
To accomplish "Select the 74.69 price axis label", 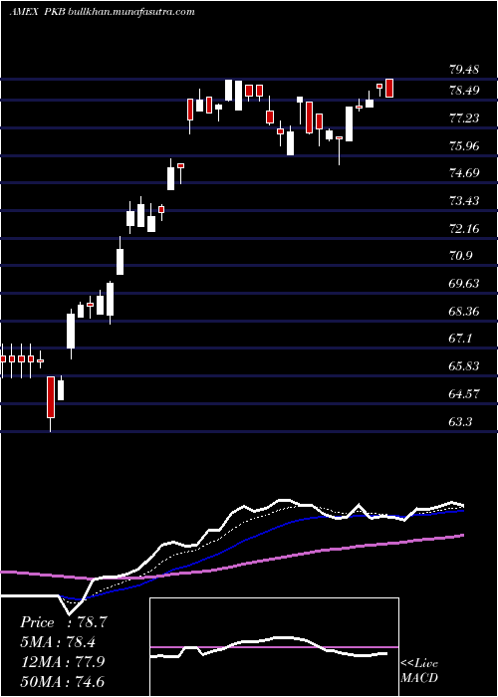I will 464,173.
